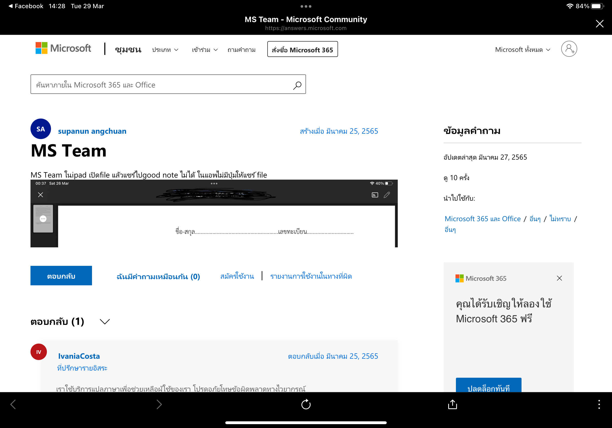This screenshot has height=428, width=612.
Task: Tap the share icon in bottom bar
Action: [452, 404]
